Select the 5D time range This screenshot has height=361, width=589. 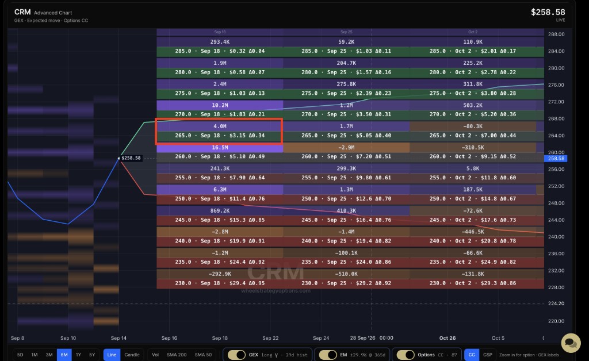coord(20,355)
